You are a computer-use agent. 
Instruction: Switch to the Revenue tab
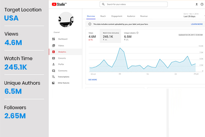coord(144,16)
